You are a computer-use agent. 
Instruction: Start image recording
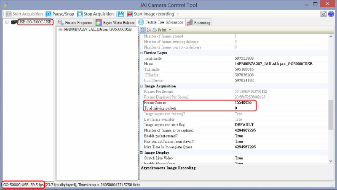point(150,14)
